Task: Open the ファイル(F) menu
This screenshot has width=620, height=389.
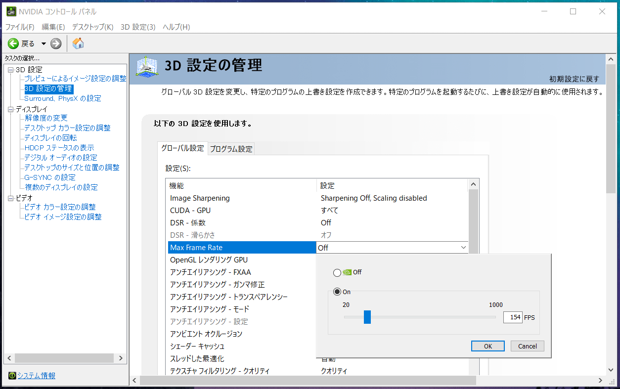Action: tap(20, 27)
